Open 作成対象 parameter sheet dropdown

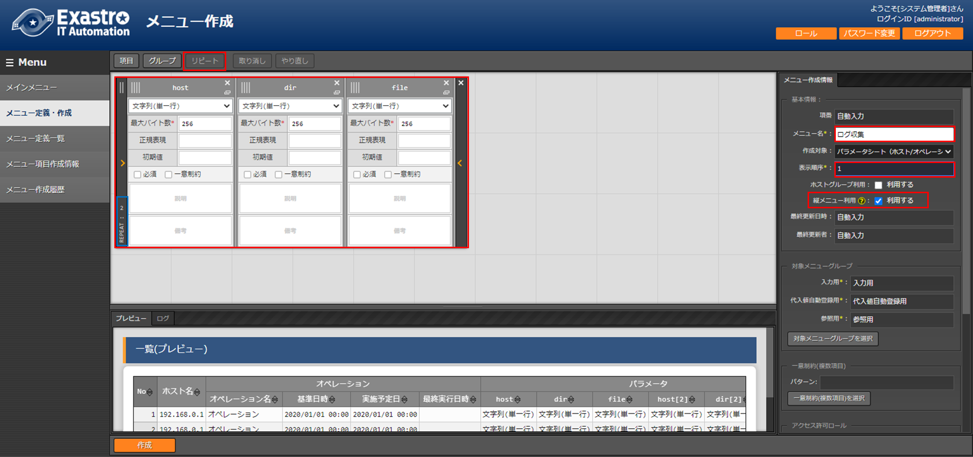(894, 151)
